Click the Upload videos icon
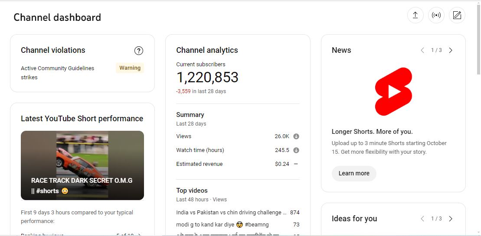The image size is (481, 236). point(415,16)
